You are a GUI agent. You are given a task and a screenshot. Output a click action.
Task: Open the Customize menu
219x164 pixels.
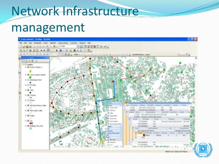point(74,43)
